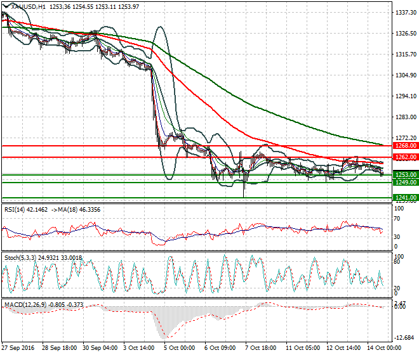
Task: Click the 1315.70 price scale value
Action: (x=406, y=54)
